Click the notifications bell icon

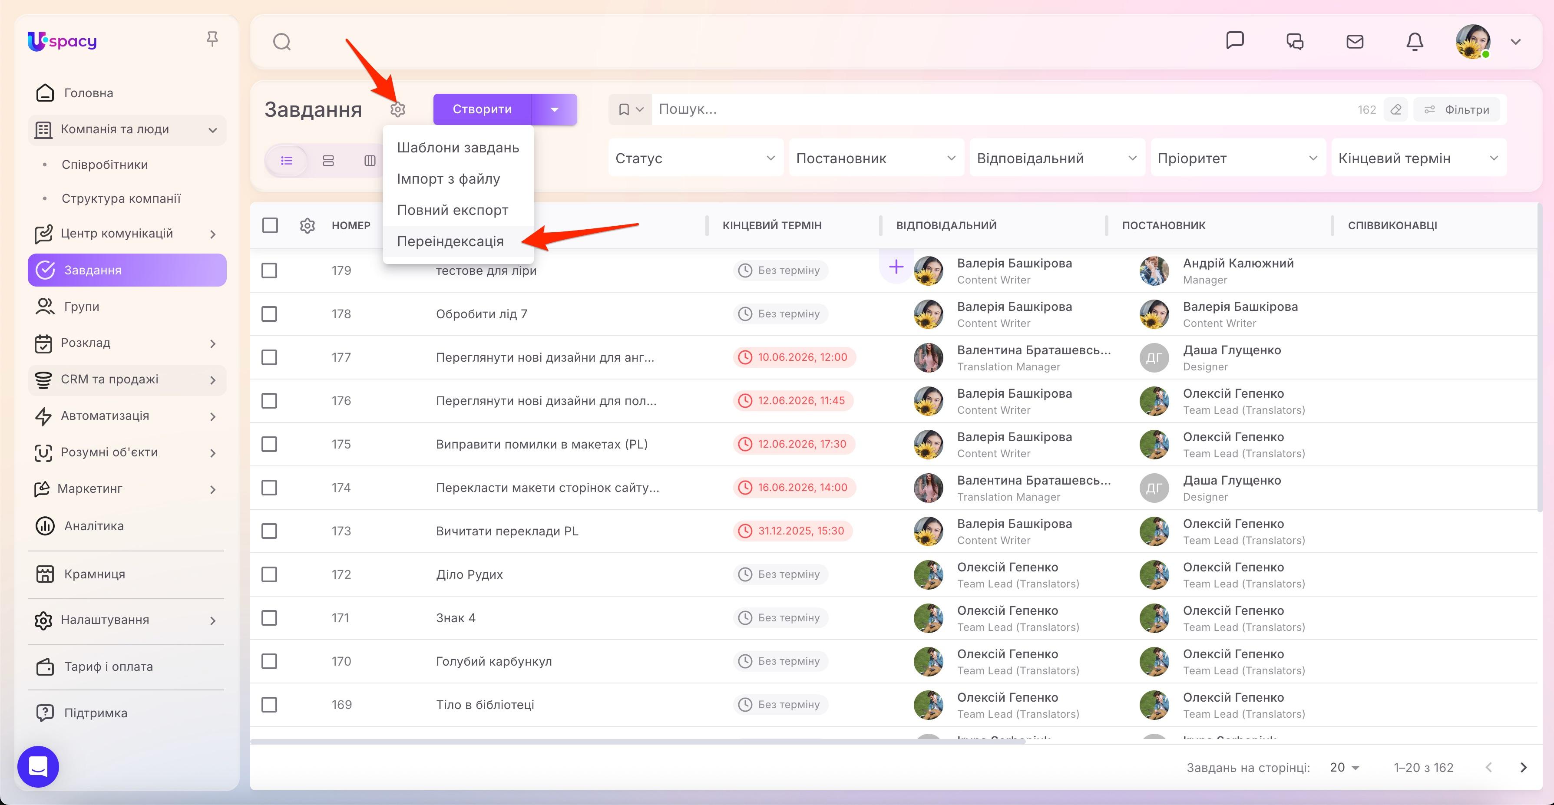point(1415,42)
